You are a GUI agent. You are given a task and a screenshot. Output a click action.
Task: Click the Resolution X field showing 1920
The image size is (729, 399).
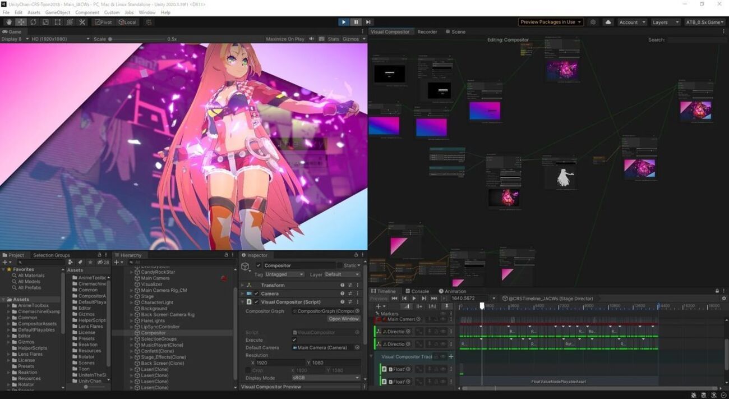coord(280,363)
